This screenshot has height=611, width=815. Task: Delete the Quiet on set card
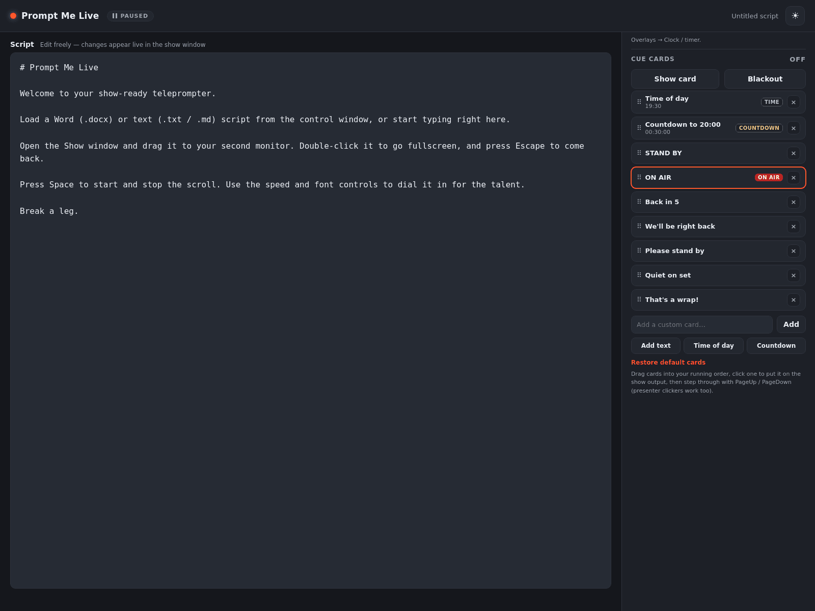pos(793,275)
